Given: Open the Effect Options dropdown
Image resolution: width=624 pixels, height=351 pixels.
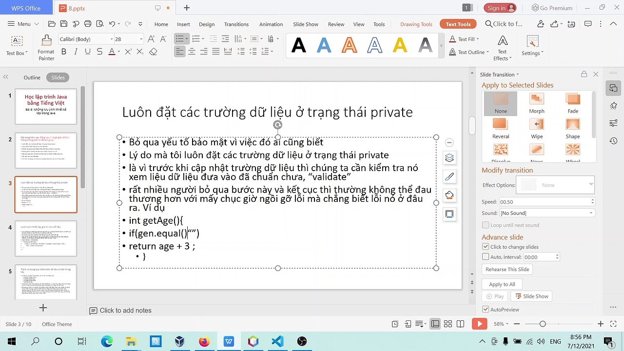Looking at the screenshot, I should (x=591, y=185).
